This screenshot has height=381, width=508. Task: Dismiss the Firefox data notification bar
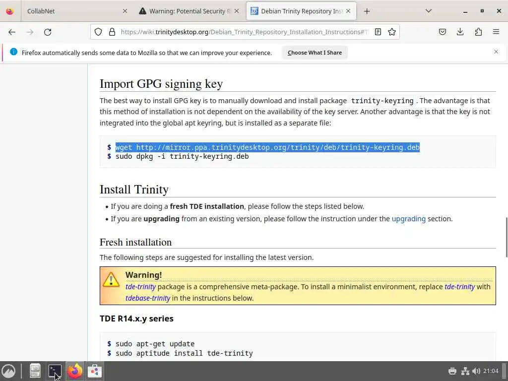click(496, 52)
